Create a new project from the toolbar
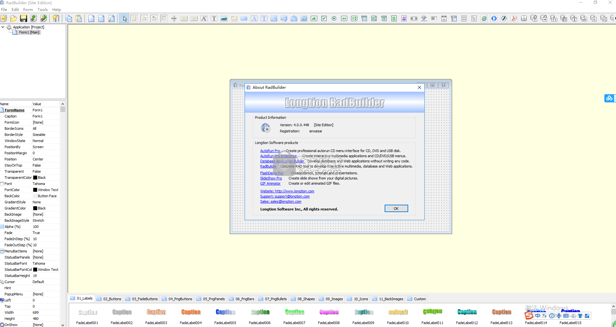This screenshot has height=327, width=616. pyautogui.click(x=4, y=18)
